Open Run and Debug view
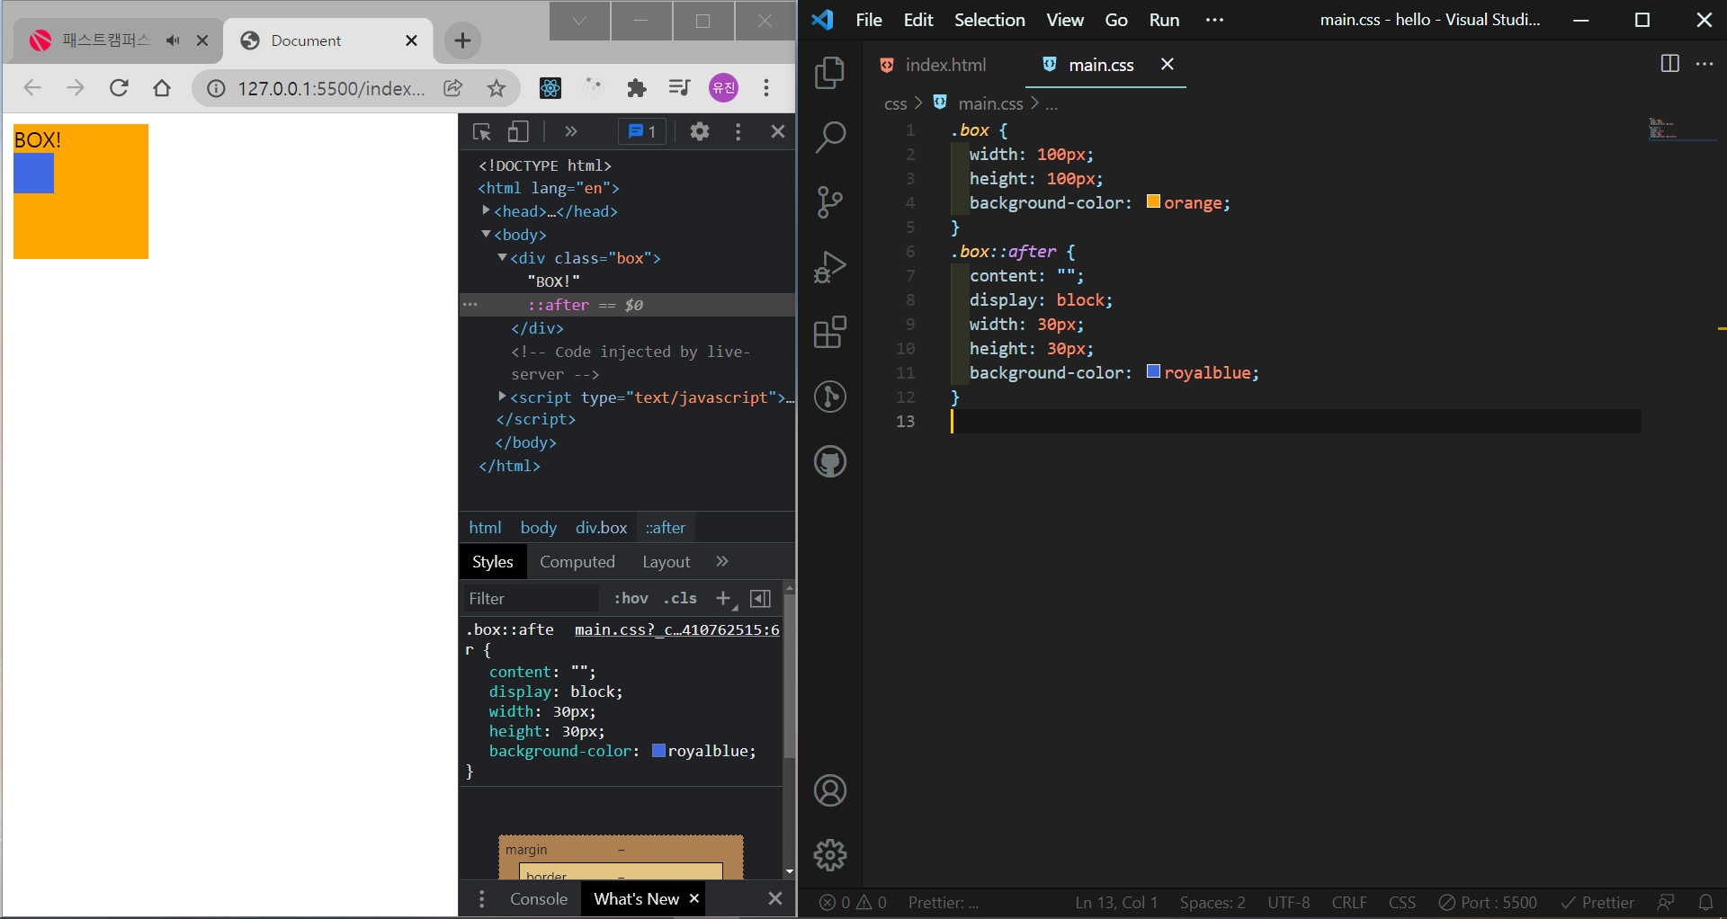 coord(829,267)
